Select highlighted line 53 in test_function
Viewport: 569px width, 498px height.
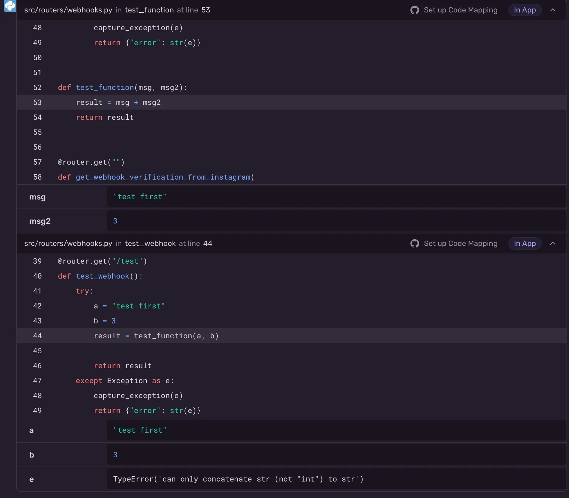click(118, 102)
